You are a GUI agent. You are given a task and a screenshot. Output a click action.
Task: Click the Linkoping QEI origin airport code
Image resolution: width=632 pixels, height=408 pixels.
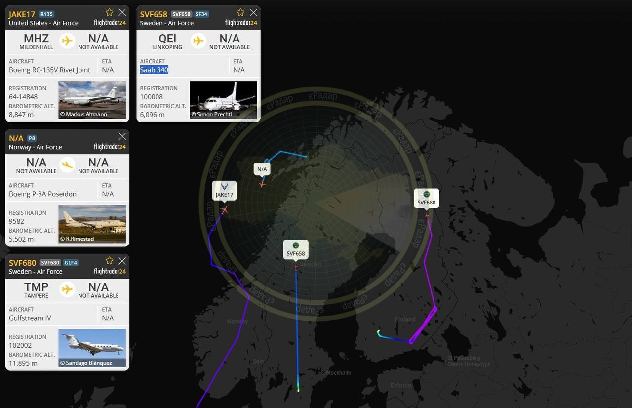pyautogui.click(x=167, y=39)
